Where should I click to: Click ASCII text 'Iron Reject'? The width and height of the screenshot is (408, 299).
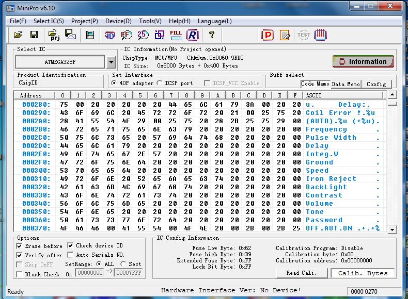pyautogui.click(x=331, y=179)
